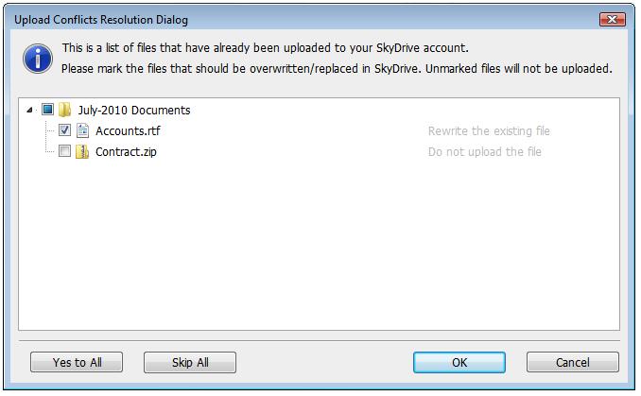Toggle the July-2010 Documents folder checkbox
Viewport: 641px width, 396px height.
48,109
